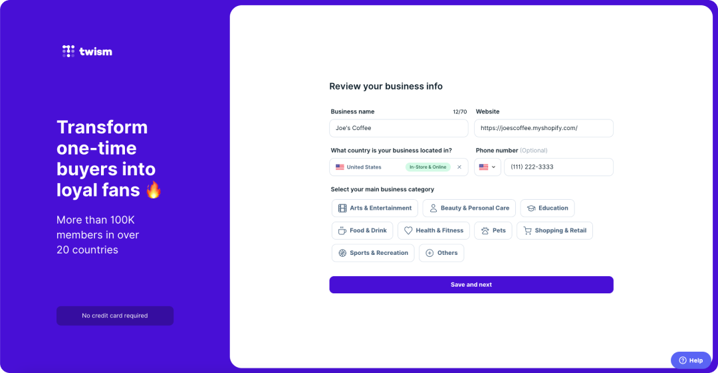The height and width of the screenshot is (373, 718).
Task: Click the In-Store & Online badge
Action: 427,167
